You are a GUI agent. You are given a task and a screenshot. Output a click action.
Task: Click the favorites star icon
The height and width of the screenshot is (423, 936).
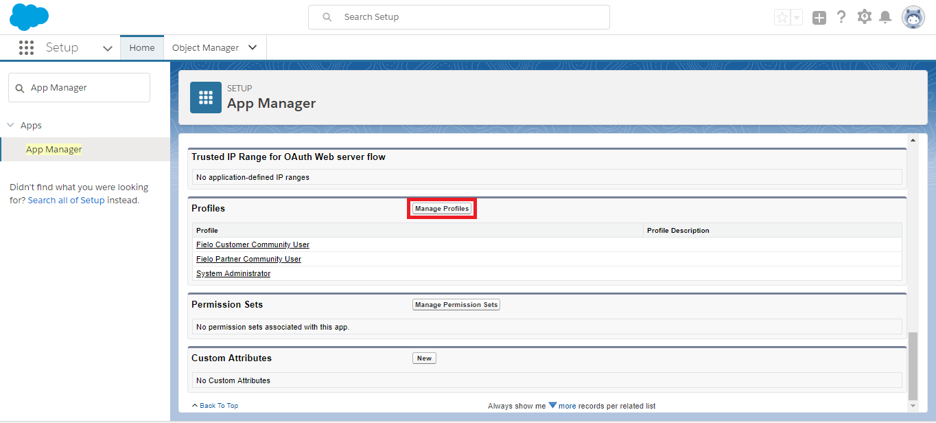point(782,18)
